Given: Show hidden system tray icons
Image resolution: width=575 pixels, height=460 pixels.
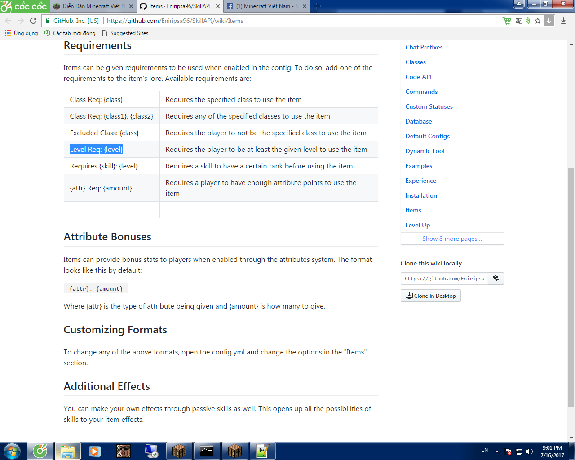Looking at the screenshot, I should [497, 451].
